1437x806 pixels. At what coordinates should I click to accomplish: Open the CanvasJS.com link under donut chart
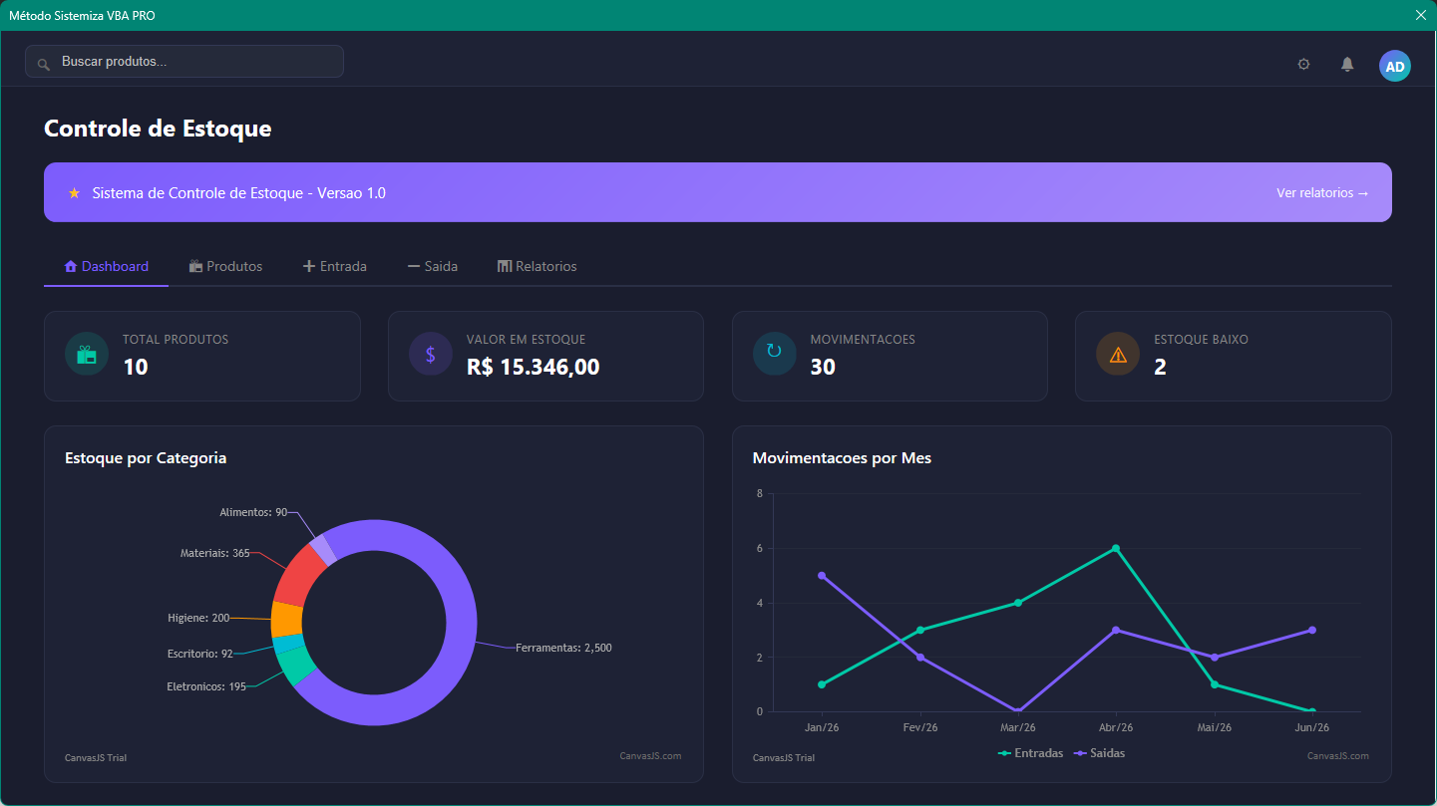click(650, 755)
